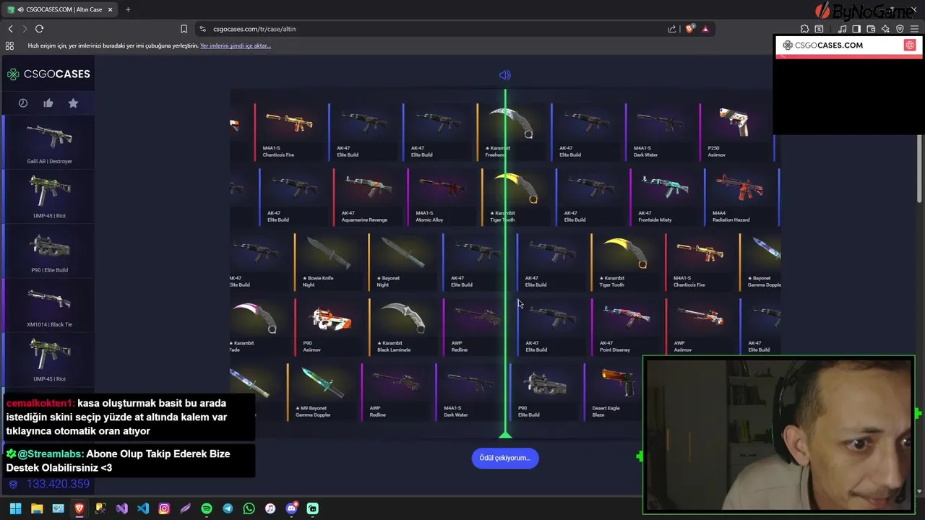Open the recent history clock icon
This screenshot has width=925, height=520.
point(23,103)
